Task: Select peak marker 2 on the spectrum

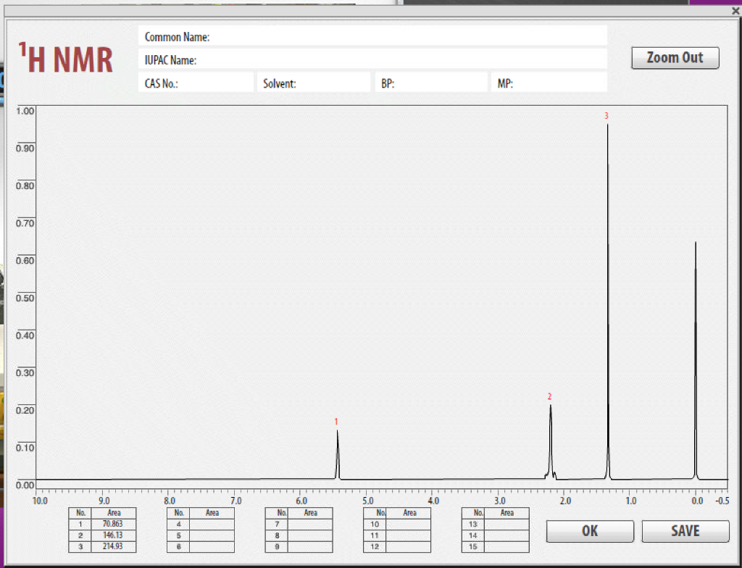Action: (550, 396)
